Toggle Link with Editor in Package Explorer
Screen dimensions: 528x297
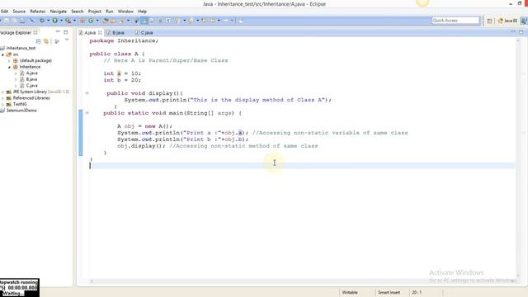(x=46, y=41)
